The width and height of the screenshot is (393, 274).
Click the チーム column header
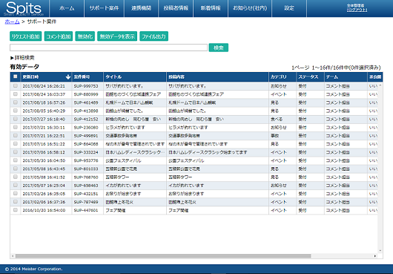click(x=346, y=77)
